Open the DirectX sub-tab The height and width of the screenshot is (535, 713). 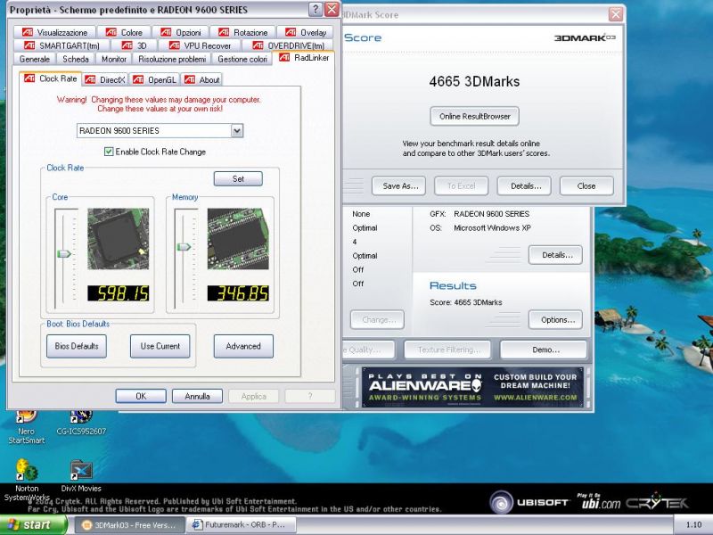(105, 79)
